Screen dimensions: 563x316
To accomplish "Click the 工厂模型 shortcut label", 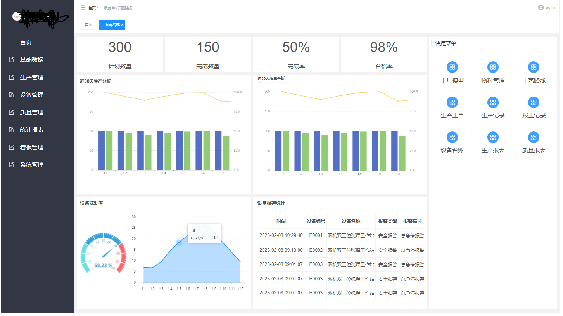I will pyautogui.click(x=452, y=81).
